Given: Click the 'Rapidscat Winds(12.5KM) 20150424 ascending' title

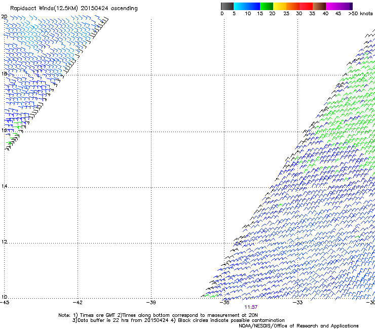Looking at the screenshot, I should point(74,9).
